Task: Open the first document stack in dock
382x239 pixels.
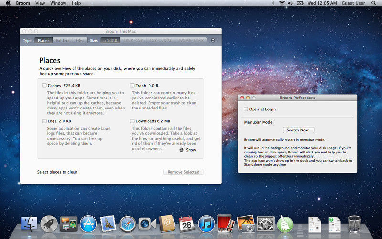Action: (x=315, y=224)
